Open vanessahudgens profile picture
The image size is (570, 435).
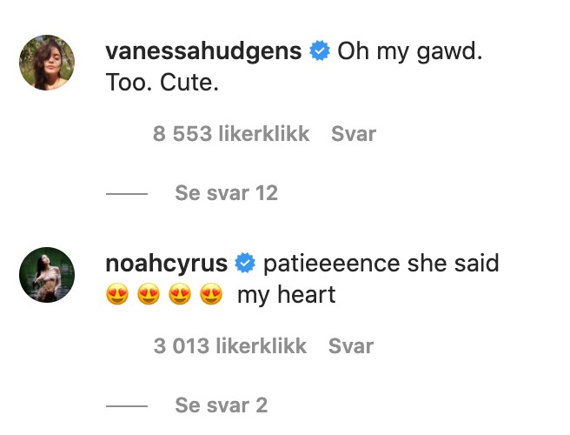[47, 63]
